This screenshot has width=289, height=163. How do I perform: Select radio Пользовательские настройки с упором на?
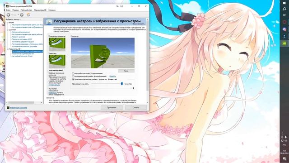[73, 79]
